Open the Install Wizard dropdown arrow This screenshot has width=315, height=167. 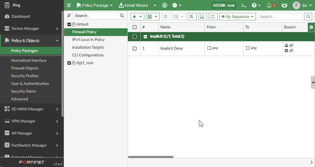155,5
